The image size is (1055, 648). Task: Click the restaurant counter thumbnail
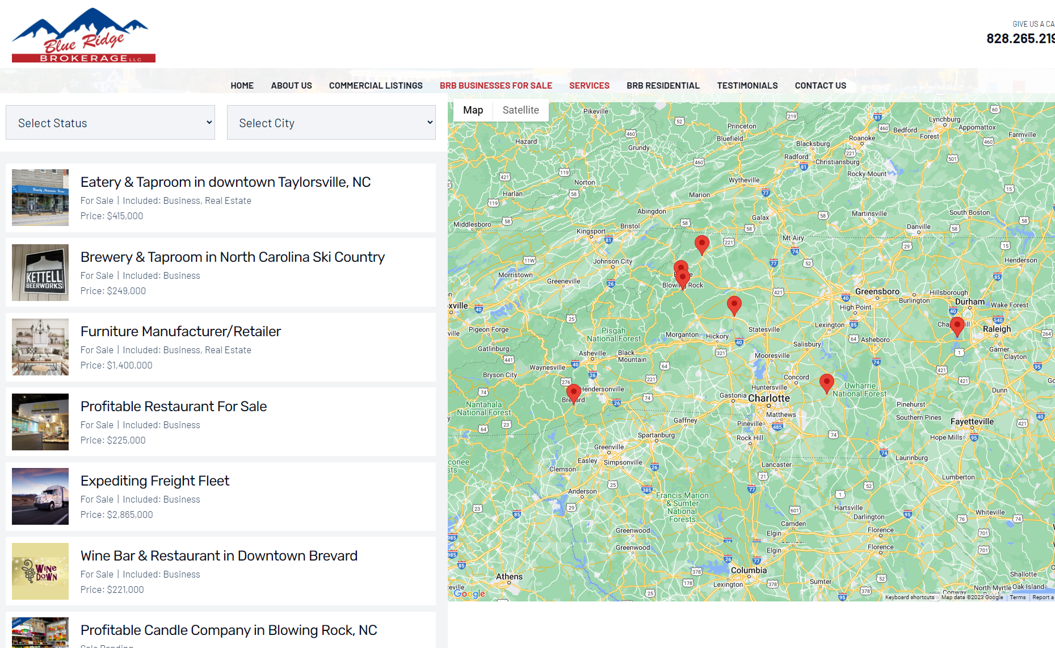coord(40,422)
